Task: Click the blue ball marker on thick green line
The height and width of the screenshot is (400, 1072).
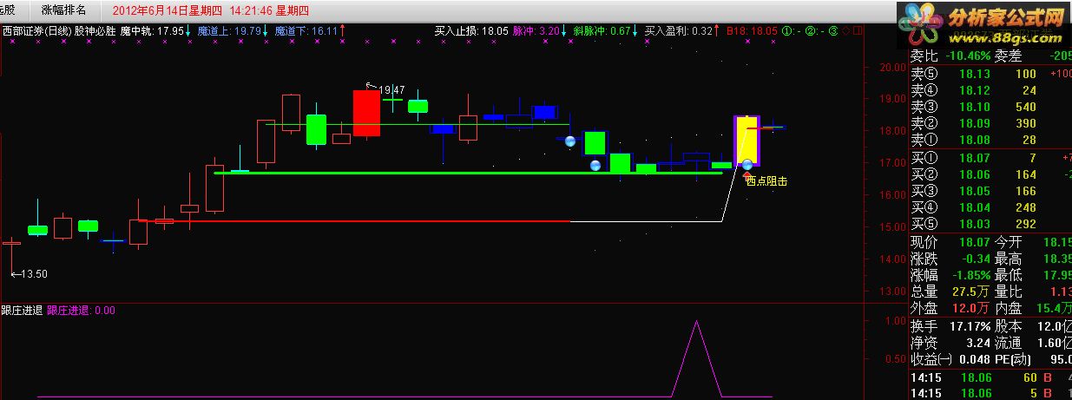Action: 595,166
